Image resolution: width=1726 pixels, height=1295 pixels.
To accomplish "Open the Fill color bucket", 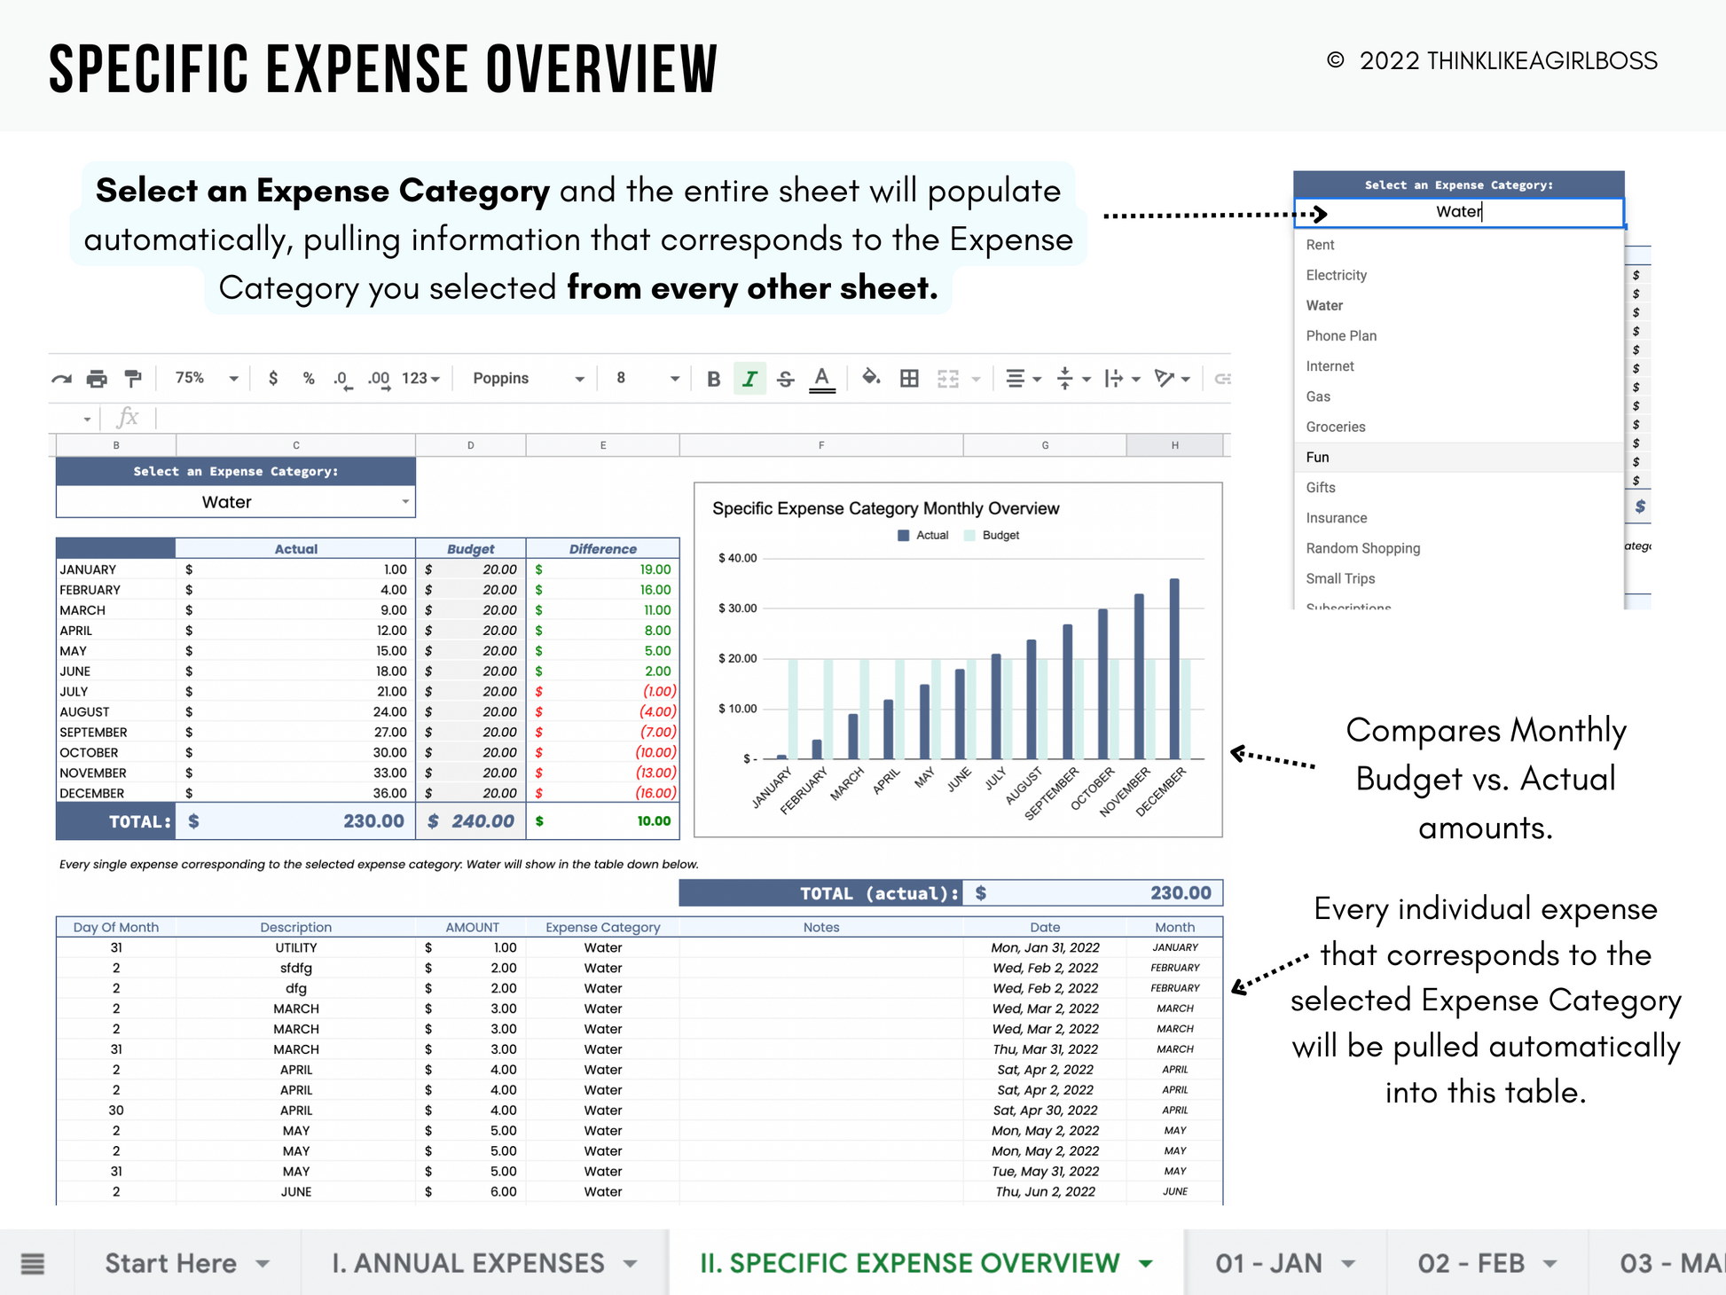I will tap(871, 378).
